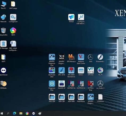Image resolution: width=126 pixels, height=116 pixels.
Task: Switch to TeamViewer in the taskbar
Action: click(x=33, y=113)
